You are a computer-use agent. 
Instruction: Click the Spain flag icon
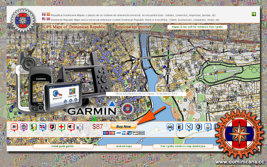(x=48, y=14)
